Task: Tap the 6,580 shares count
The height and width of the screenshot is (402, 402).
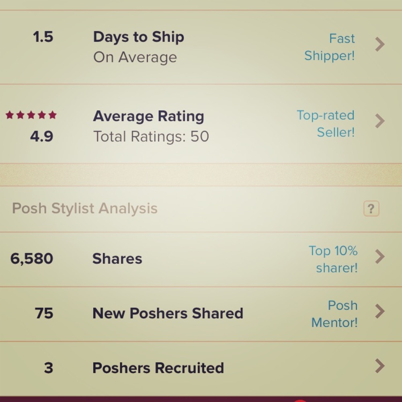Action: (x=32, y=258)
